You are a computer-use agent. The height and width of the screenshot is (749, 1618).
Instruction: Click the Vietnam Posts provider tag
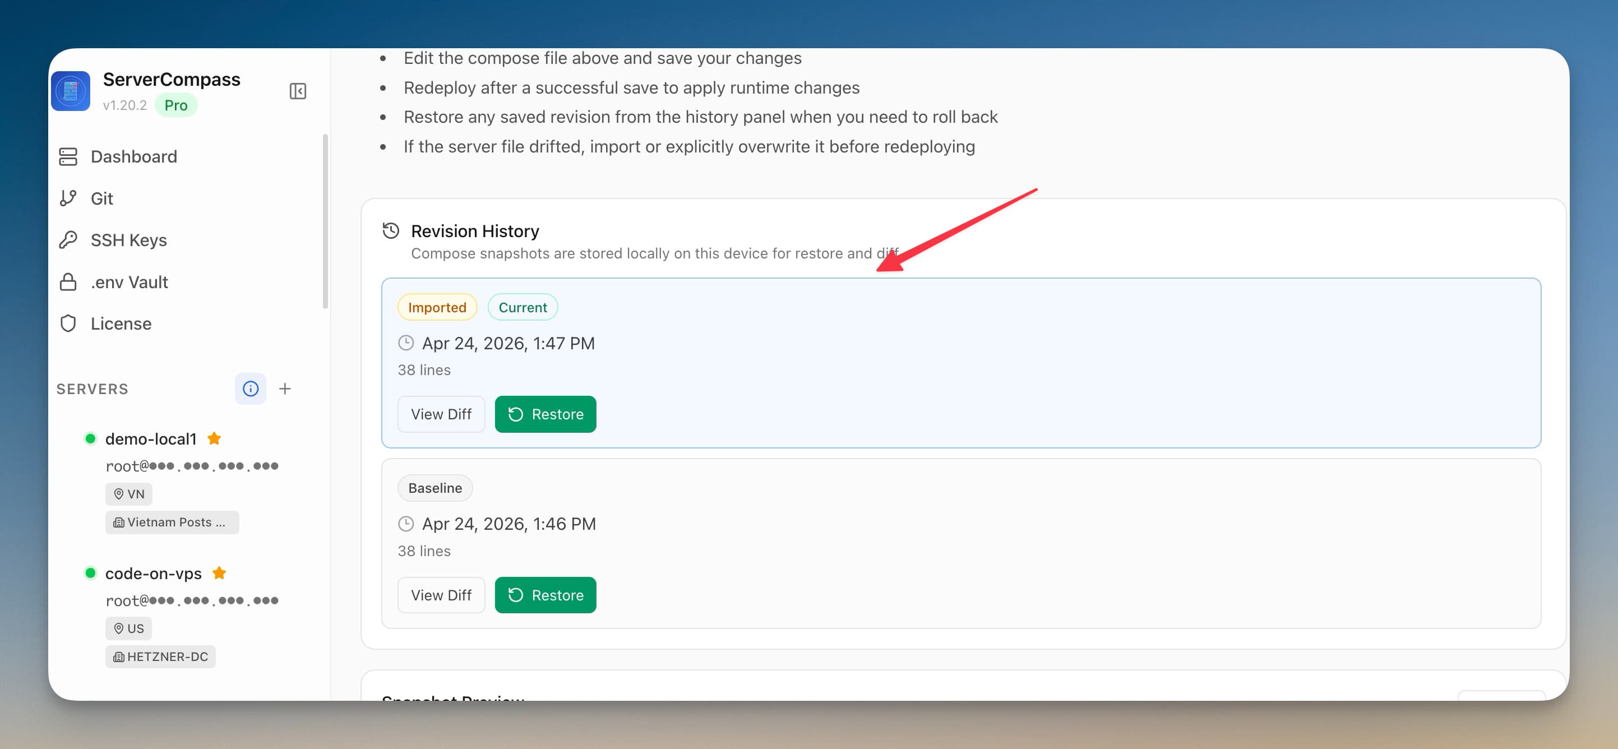point(172,522)
